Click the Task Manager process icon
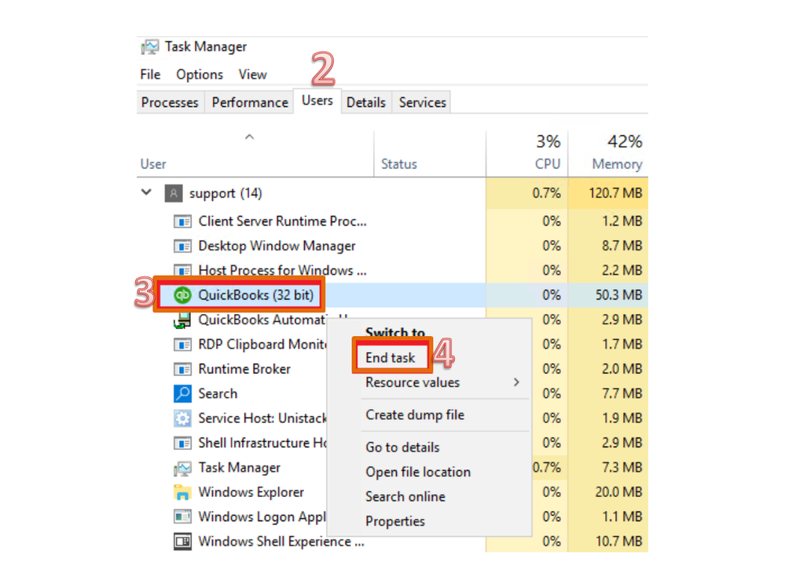Viewport: 785px width, 588px height. pyautogui.click(x=182, y=468)
